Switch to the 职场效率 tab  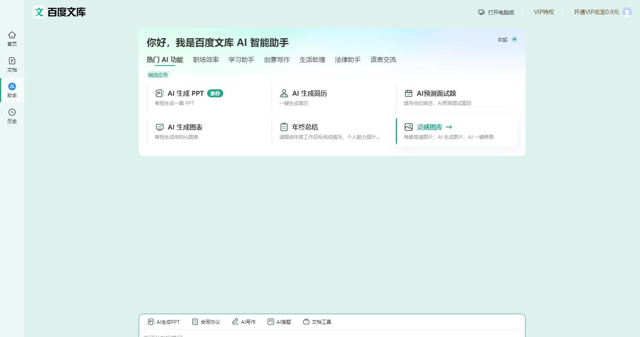(x=206, y=60)
